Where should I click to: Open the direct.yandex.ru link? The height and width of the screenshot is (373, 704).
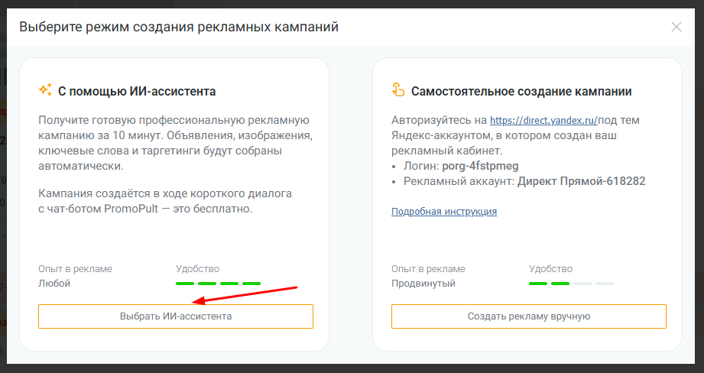pos(543,120)
